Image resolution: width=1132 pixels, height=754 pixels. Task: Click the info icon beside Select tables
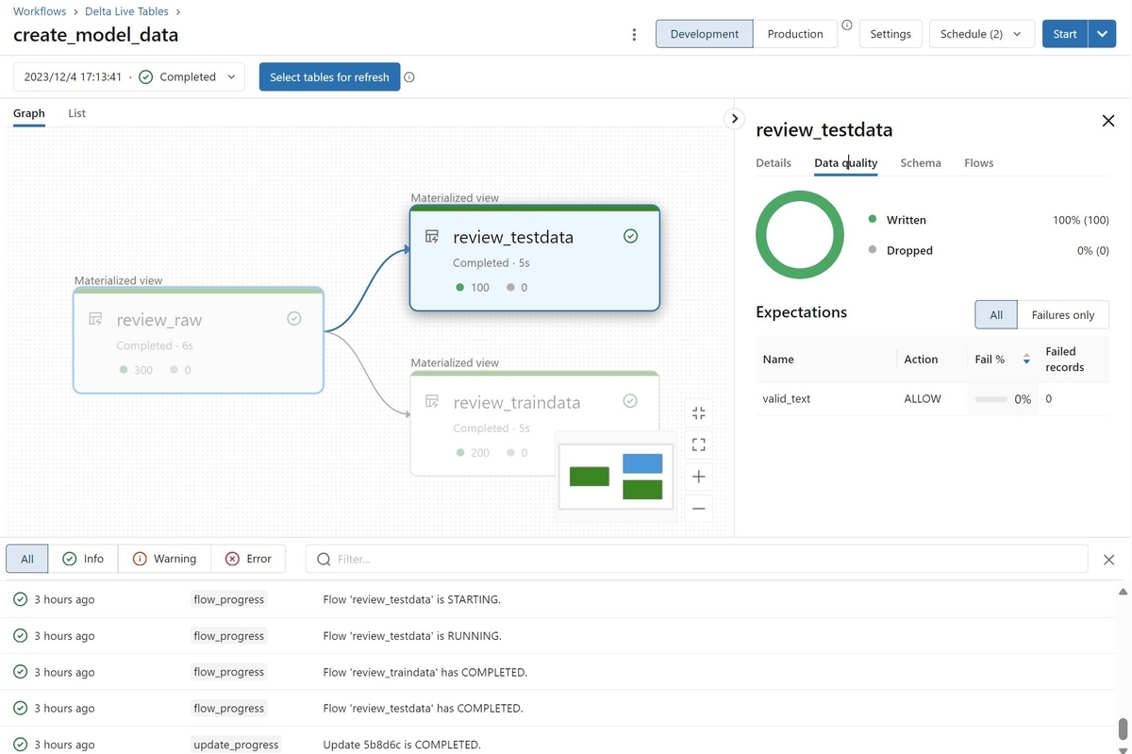(x=409, y=77)
